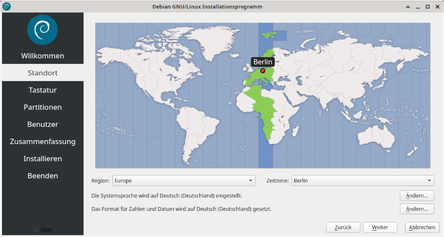
Task: Click the Zurück button
Action: click(343, 227)
